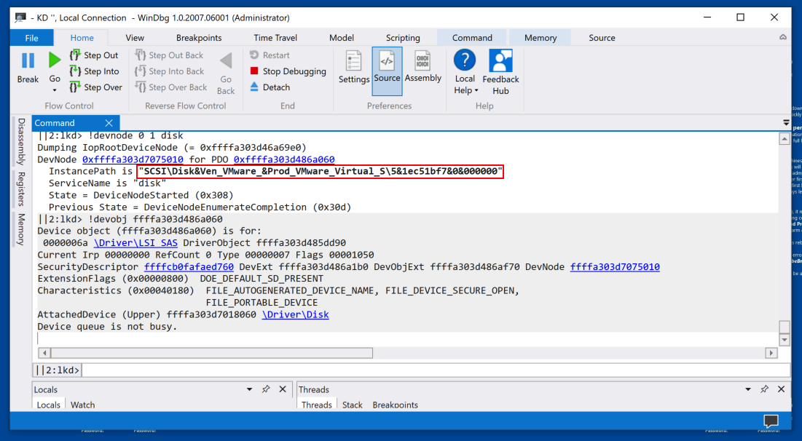
Task: Click the feedback speech-bubble icon at bottom right
Action: coord(771,421)
